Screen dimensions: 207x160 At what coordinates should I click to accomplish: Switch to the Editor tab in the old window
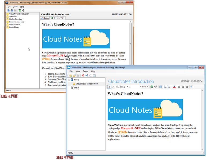(45, 18)
